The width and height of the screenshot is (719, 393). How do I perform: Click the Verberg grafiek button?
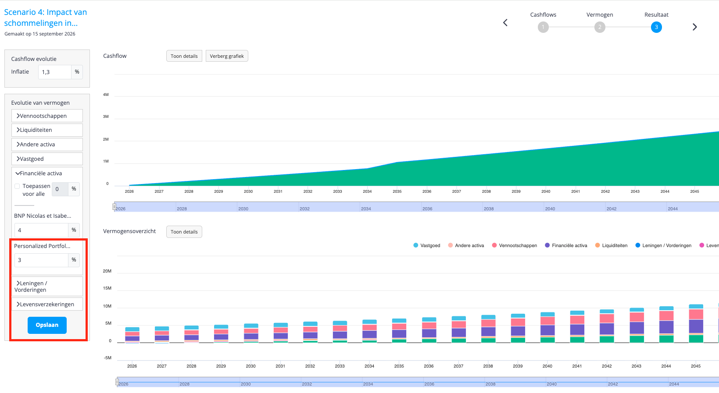pos(227,56)
